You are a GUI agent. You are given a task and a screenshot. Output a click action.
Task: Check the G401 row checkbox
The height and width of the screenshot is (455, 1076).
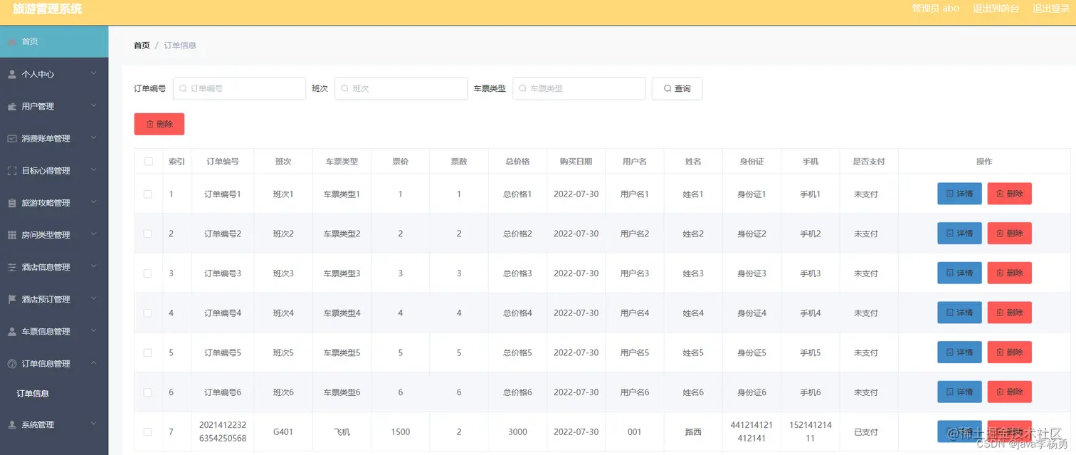pos(148,432)
